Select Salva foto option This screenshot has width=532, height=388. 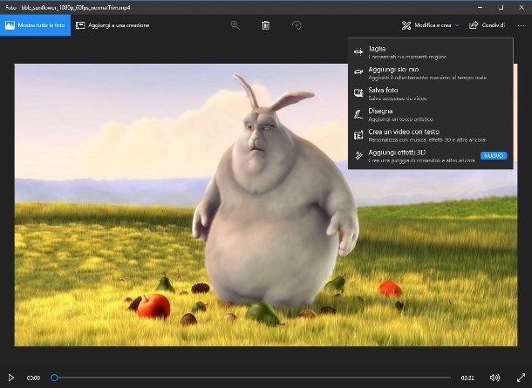[431, 93]
